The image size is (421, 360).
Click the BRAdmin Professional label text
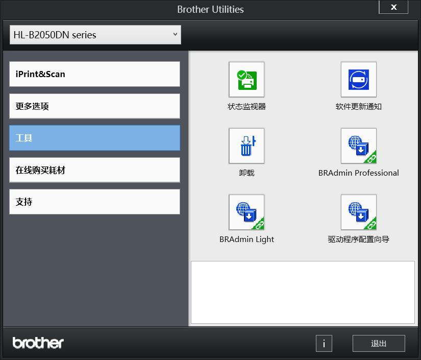click(x=358, y=173)
